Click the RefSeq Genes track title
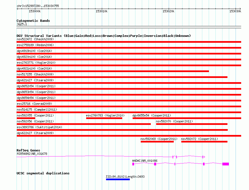249x190 pixels. coord(28,150)
